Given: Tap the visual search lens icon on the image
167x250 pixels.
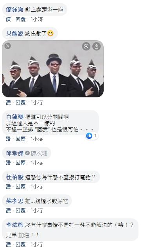Looking at the screenshot, I should [x=86, y=47].
